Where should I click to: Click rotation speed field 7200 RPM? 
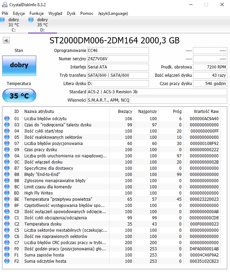[210, 67]
